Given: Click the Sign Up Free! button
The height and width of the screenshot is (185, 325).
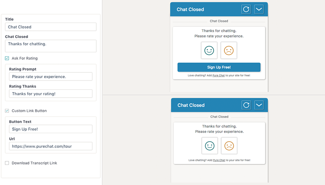Looking at the screenshot, I should click(x=219, y=67).
